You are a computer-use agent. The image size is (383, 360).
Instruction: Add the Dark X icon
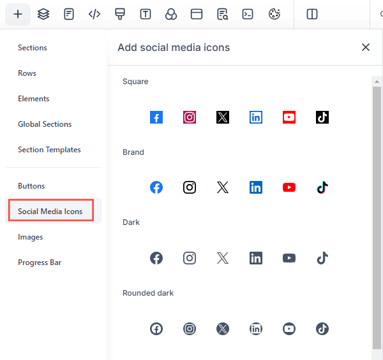point(223,258)
